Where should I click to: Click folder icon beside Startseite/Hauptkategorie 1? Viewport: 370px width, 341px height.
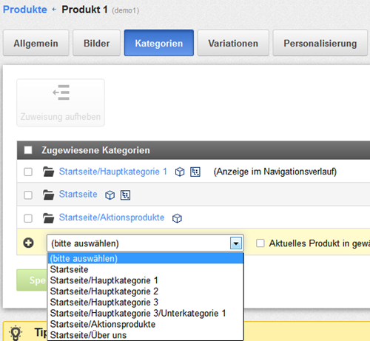(x=48, y=172)
